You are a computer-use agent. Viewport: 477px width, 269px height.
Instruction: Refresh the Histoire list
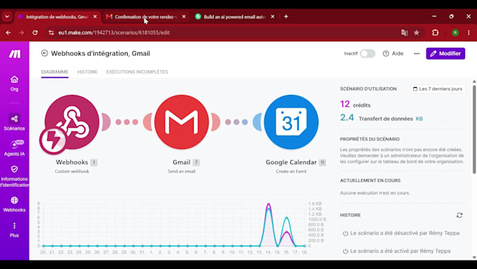tap(459, 215)
